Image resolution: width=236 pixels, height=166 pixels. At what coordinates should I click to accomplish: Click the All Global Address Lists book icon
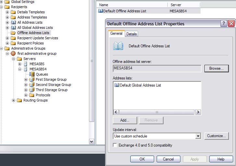[13, 28]
